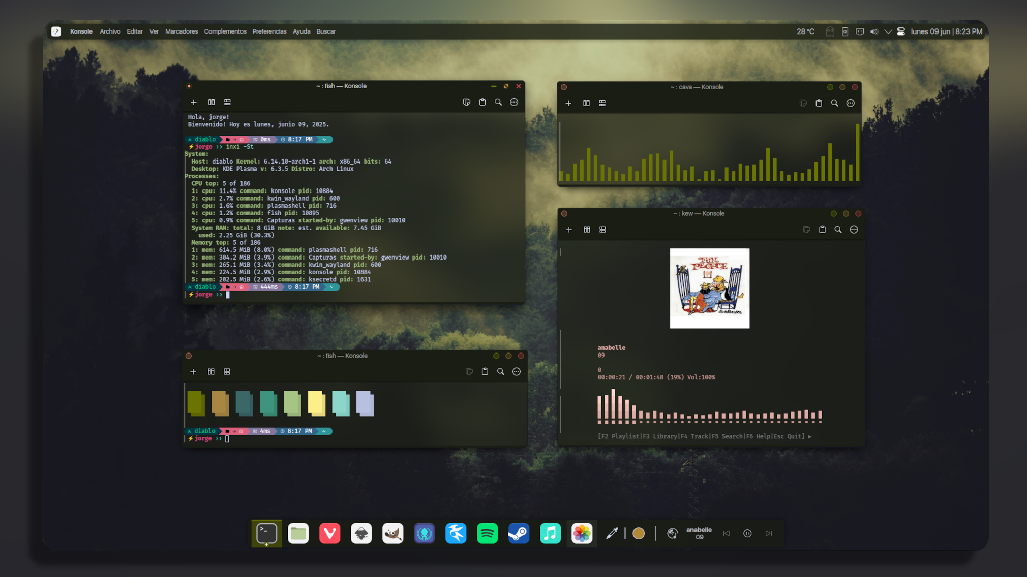Click Buscar in the top menu bar

pos(326,31)
